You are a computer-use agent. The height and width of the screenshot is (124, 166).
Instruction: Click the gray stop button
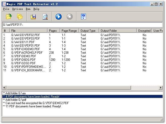[70, 17]
